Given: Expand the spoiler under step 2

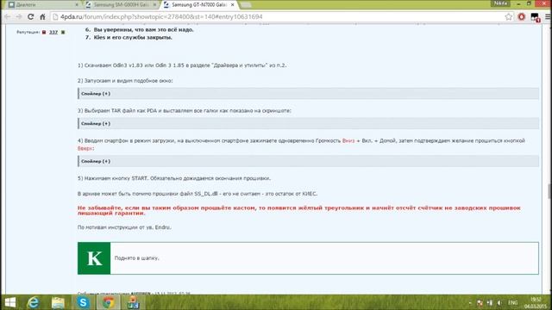Looking at the screenshot, I should coord(308,94).
